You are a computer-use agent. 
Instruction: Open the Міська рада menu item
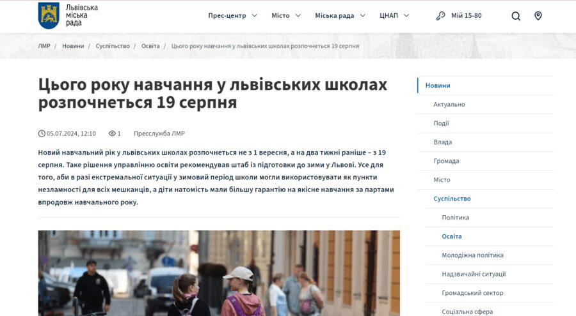click(334, 15)
